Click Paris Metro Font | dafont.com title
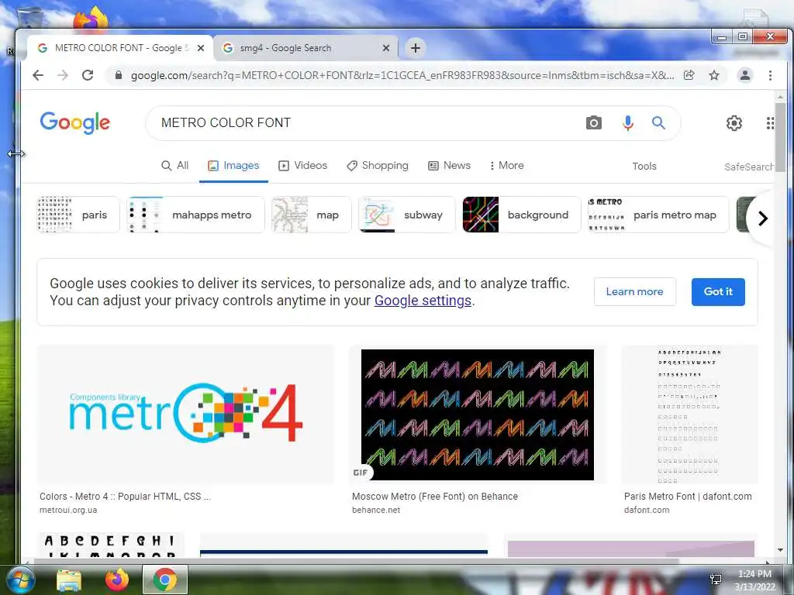Screen dimensions: 794x595 688,497
